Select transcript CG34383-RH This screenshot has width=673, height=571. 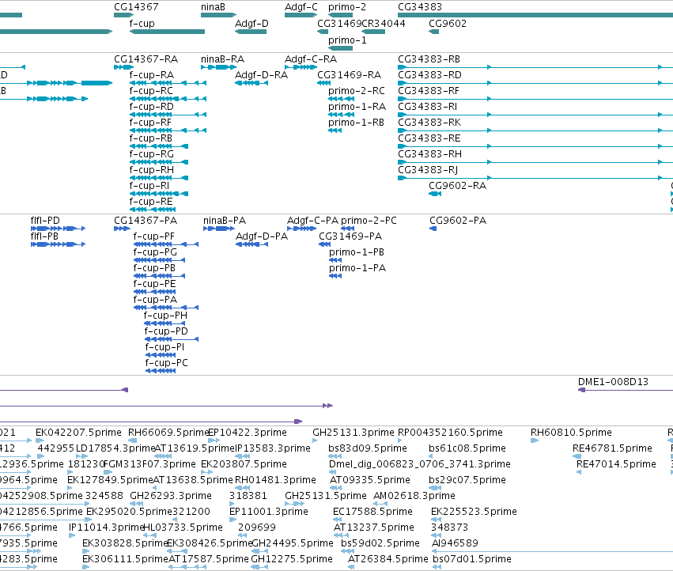coord(429,154)
